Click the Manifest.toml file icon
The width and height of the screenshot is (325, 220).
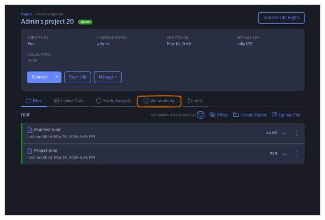tap(29, 130)
